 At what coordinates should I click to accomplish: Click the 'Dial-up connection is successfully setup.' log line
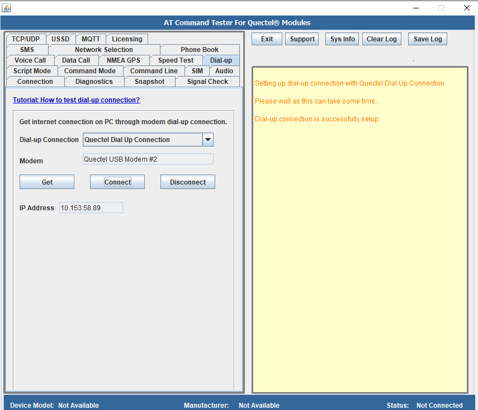click(318, 119)
